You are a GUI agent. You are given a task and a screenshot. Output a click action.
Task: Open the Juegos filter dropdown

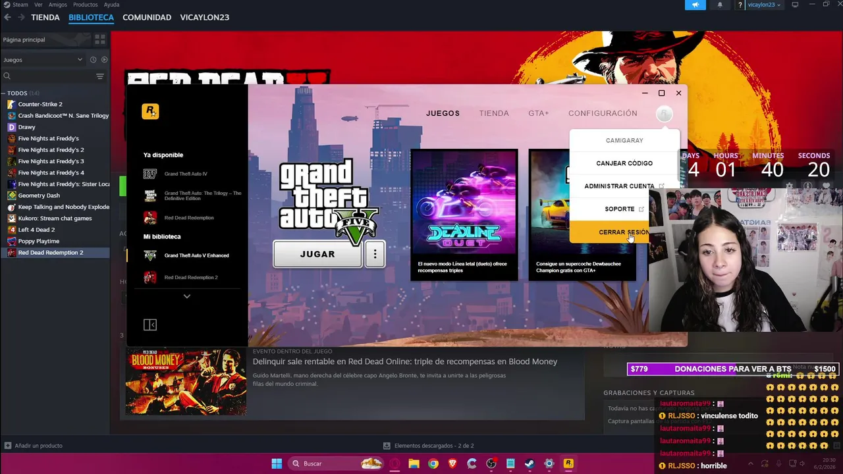(43, 59)
